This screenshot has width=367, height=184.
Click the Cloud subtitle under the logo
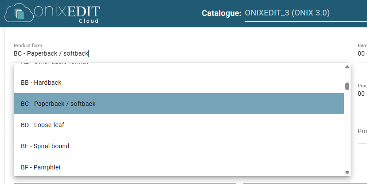[x=89, y=21]
